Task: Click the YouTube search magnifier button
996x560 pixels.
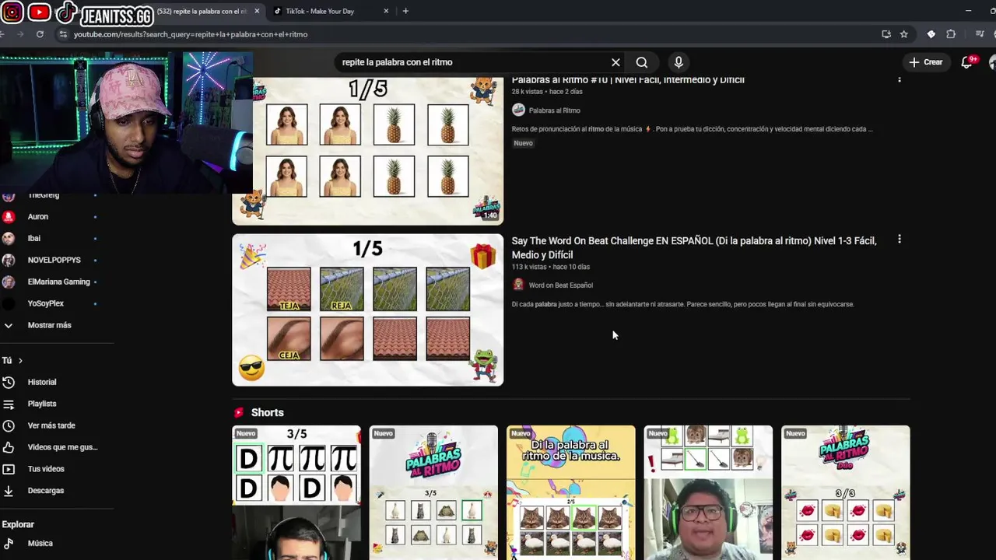Action: (641, 62)
